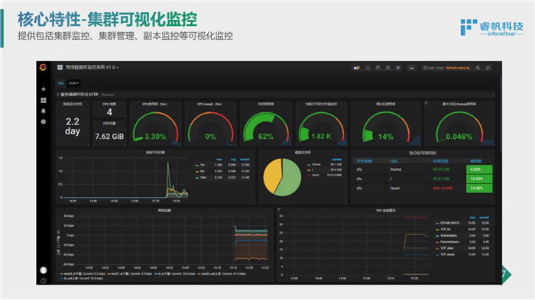535x300 pixels.
Task: Open Configuration gear icon in left sidebar
Action: coord(44,121)
